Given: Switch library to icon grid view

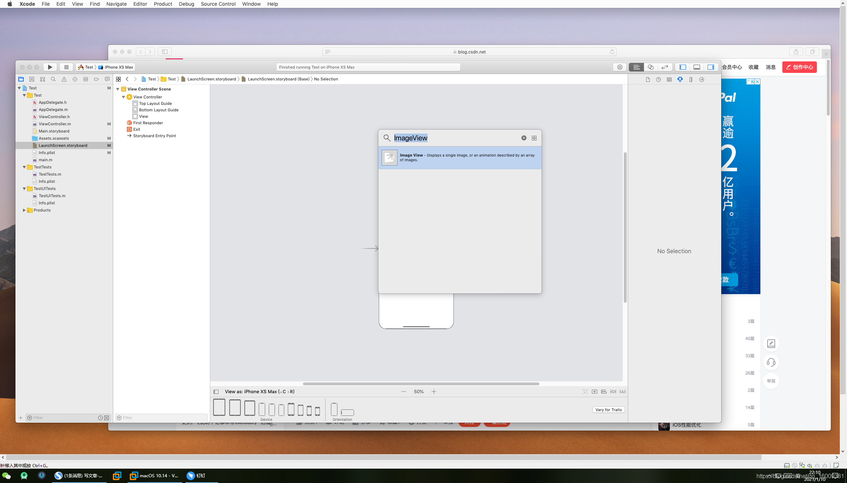Looking at the screenshot, I should [x=534, y=138].
